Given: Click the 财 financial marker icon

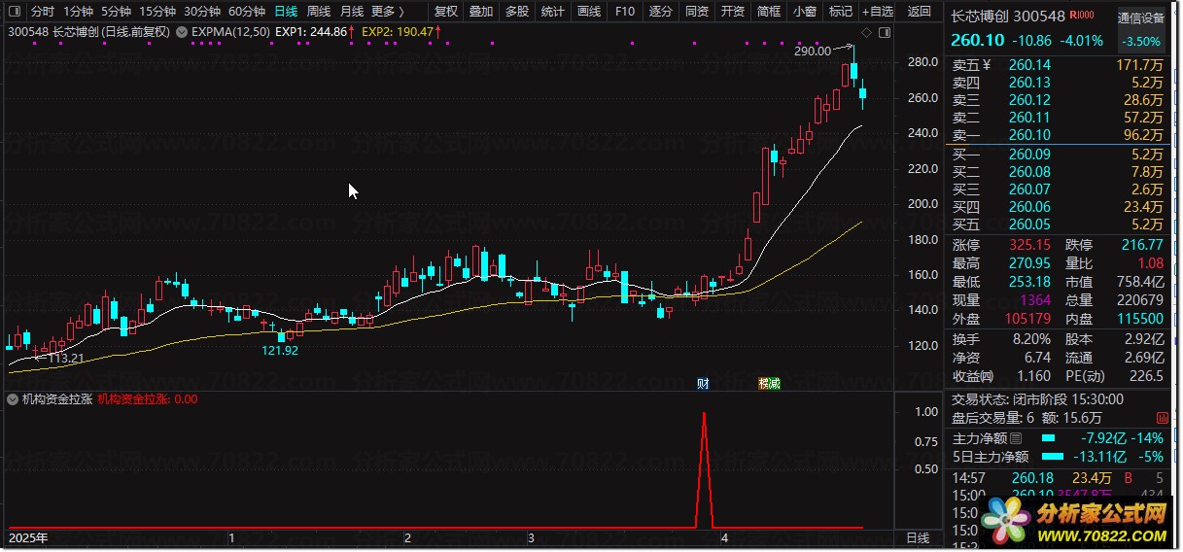Looking at the screenshot, I should pos(703,384).
